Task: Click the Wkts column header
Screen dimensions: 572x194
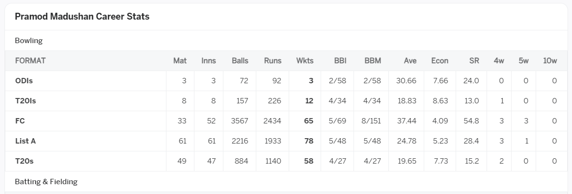Action: (304, 61)
